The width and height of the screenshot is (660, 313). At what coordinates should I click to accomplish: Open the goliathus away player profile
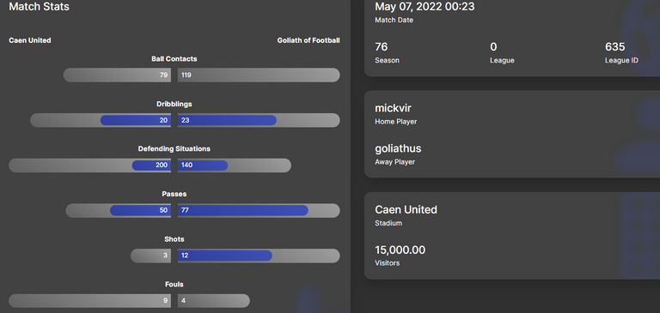coord(398,148)
